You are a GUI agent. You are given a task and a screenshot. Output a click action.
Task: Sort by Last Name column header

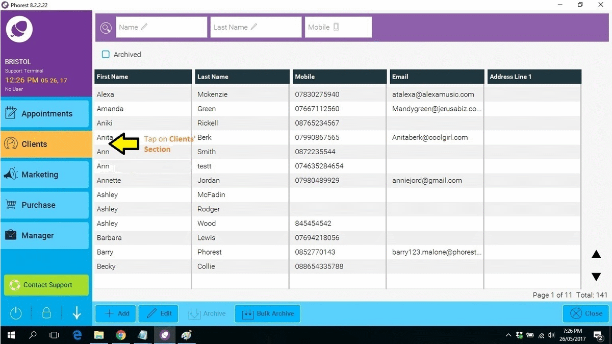(242, 77)
